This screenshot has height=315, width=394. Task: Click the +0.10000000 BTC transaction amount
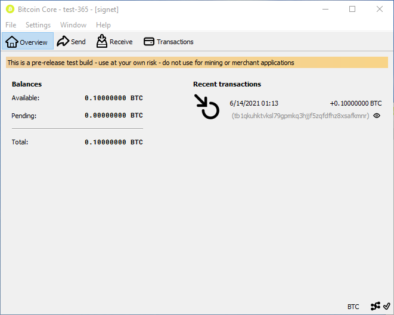point(356,103)
